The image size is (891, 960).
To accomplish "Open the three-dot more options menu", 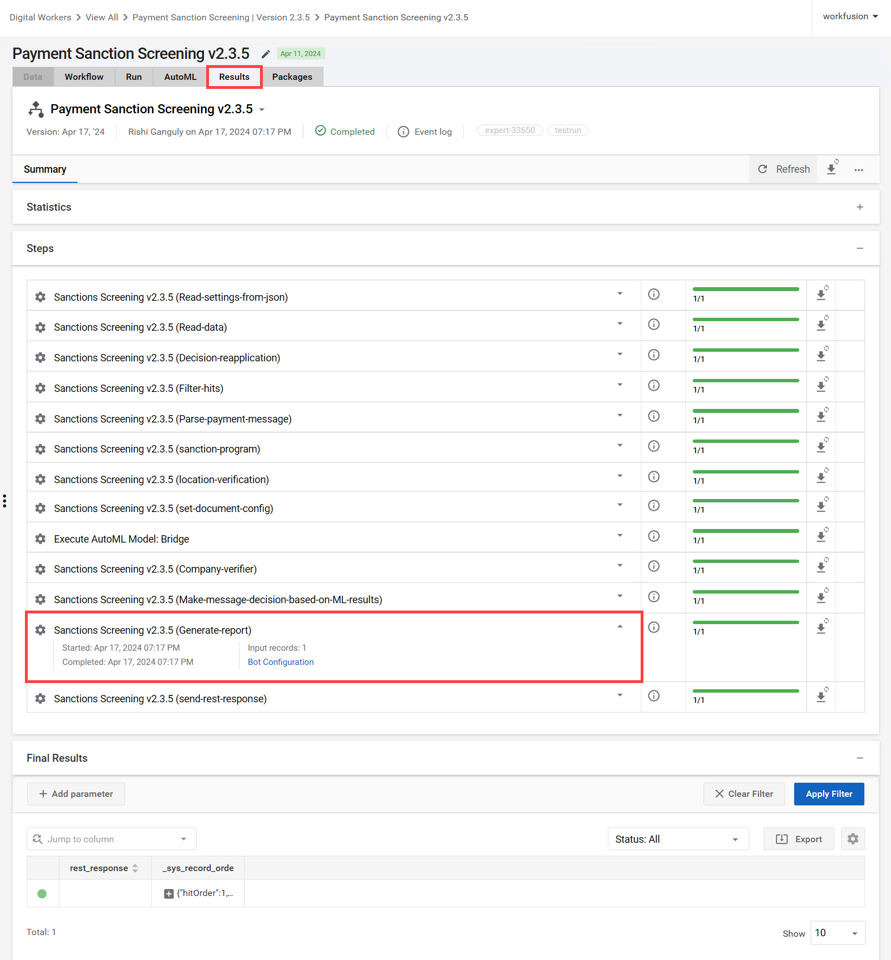I will click(x=859, y=169).
